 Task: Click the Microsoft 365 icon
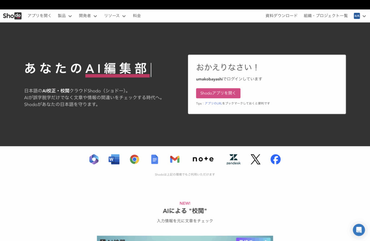(94, 159)
